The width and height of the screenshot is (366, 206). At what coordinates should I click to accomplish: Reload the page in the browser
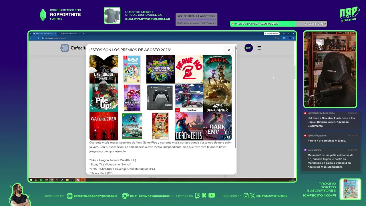click(x=38, y=38)
